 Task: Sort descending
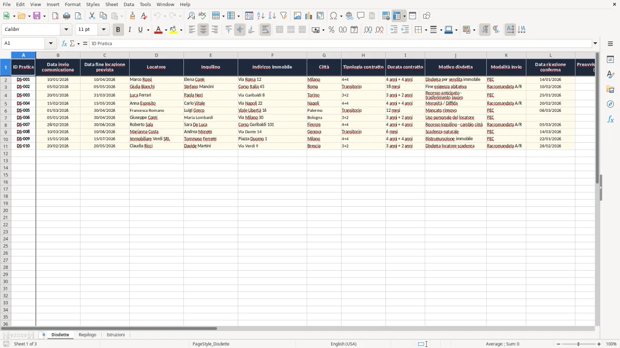[x=272, y=16]
